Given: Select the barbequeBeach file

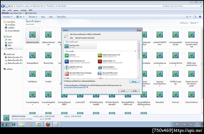Looking at the screenshot, I should 32,57.
